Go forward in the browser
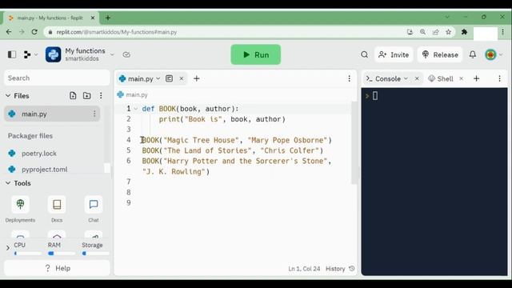Viewport: 512px width, 288px height. coord(22,32)
